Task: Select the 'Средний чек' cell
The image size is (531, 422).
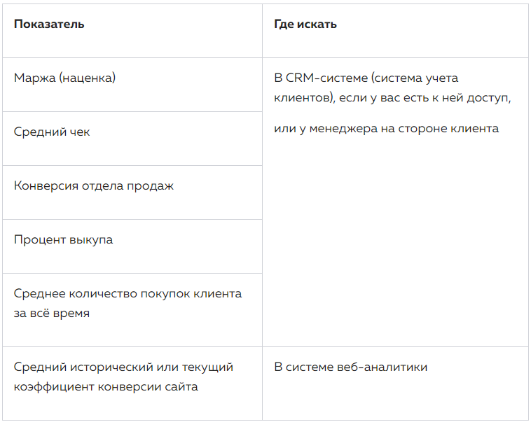Action: tap(132, 139)
